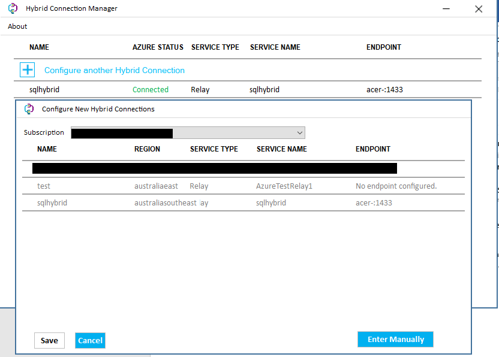Click the sqlhybrid service name in dialog list
499x357 pixels.
271,203
